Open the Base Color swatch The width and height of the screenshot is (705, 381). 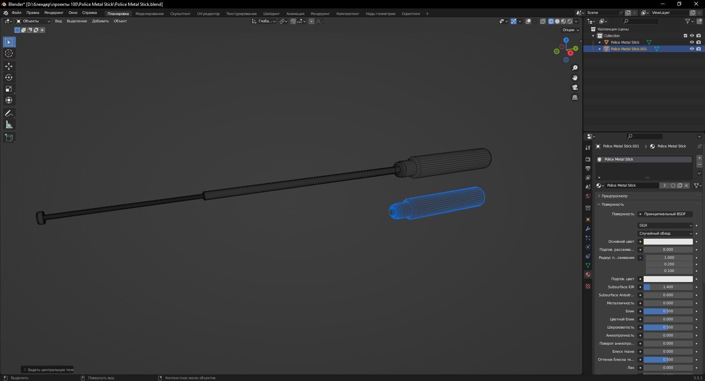click(x=668, y=242)
